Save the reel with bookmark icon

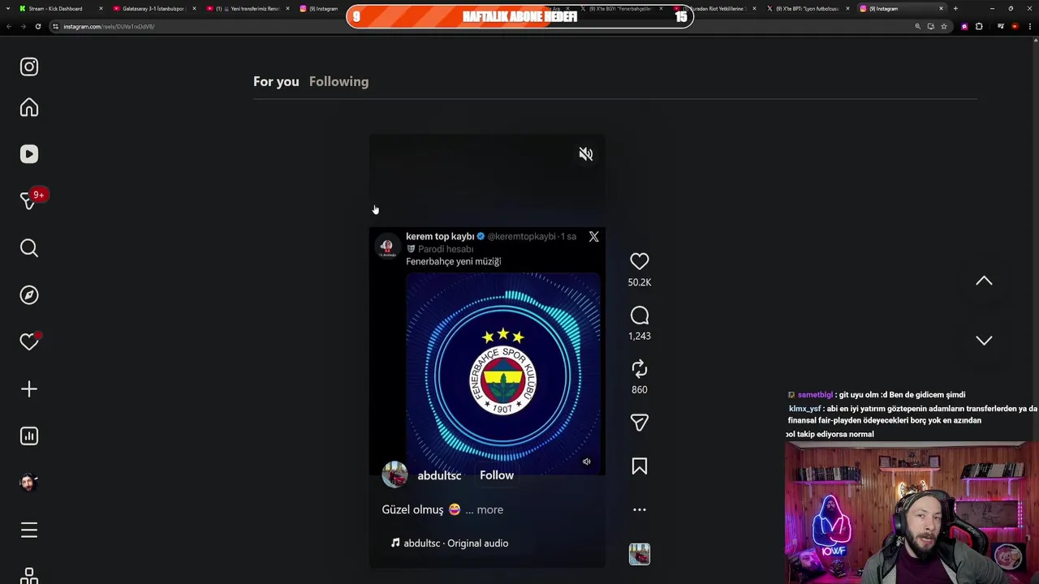coord(640,466)
